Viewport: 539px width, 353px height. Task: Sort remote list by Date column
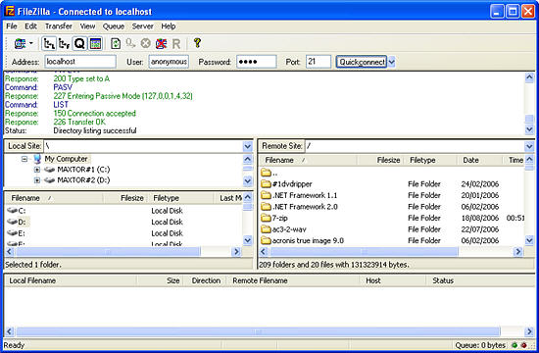[x=480, y=161]
